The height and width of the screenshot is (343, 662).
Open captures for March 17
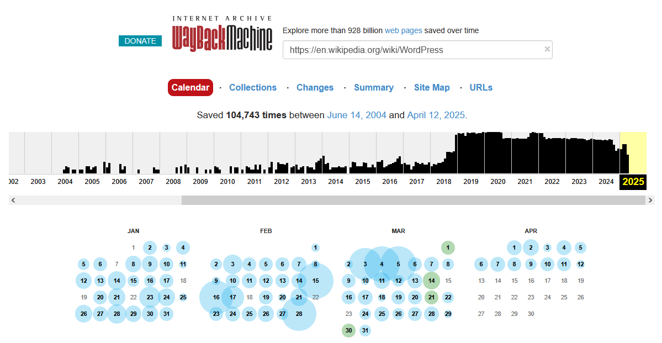click(x=365, y=297)
